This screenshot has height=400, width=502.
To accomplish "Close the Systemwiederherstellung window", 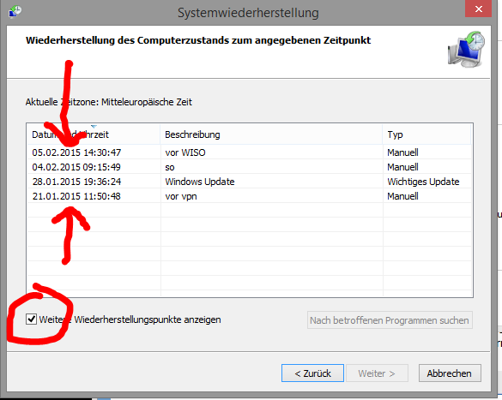I will coord(478,9).
